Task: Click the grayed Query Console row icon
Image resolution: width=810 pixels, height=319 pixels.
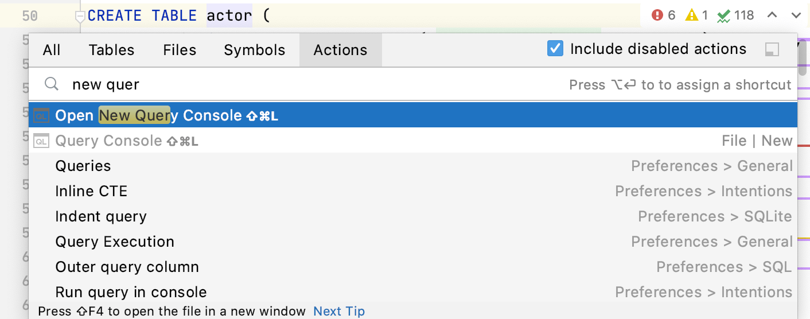Action: click(x=41, y=141)
